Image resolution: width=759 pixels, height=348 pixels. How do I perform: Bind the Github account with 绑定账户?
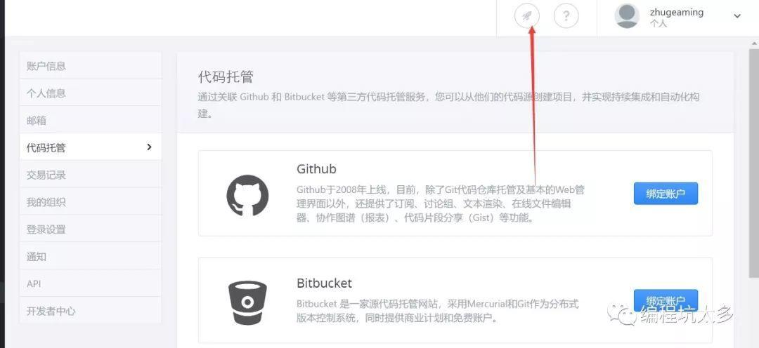[x=666, y=194]
